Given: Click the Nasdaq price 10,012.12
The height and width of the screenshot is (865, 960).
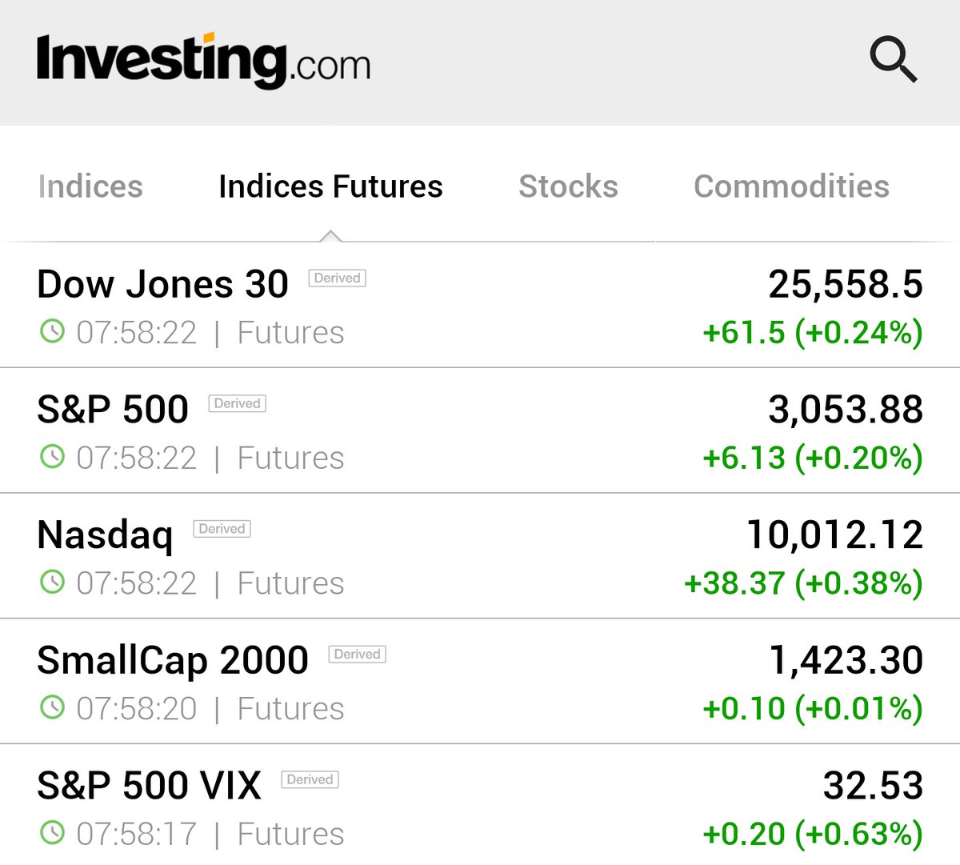Looking at the screenshot, I should pos(834,535).
